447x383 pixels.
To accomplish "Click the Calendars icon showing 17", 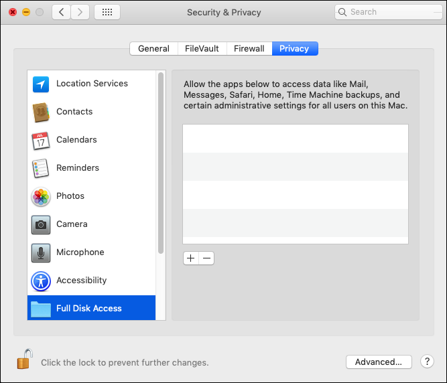I will [x=40, y=141].
